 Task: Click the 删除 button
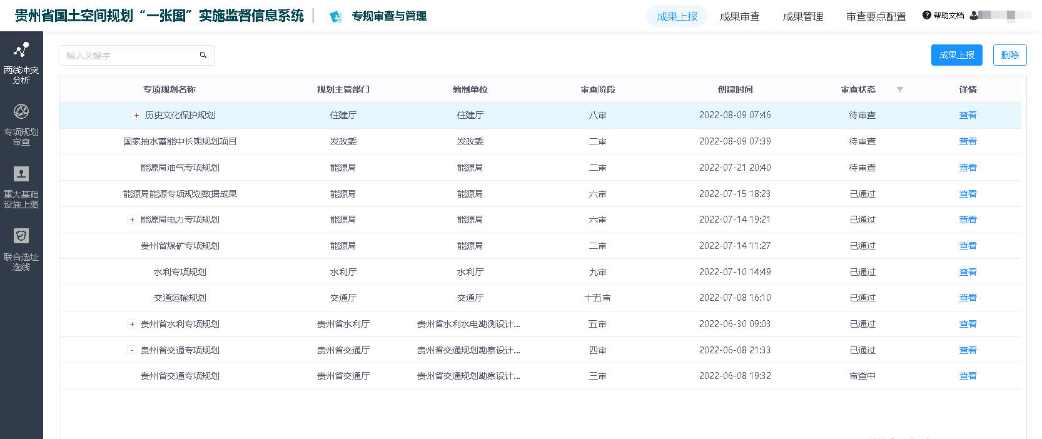pyautogui.click(x=1009, y=55)
